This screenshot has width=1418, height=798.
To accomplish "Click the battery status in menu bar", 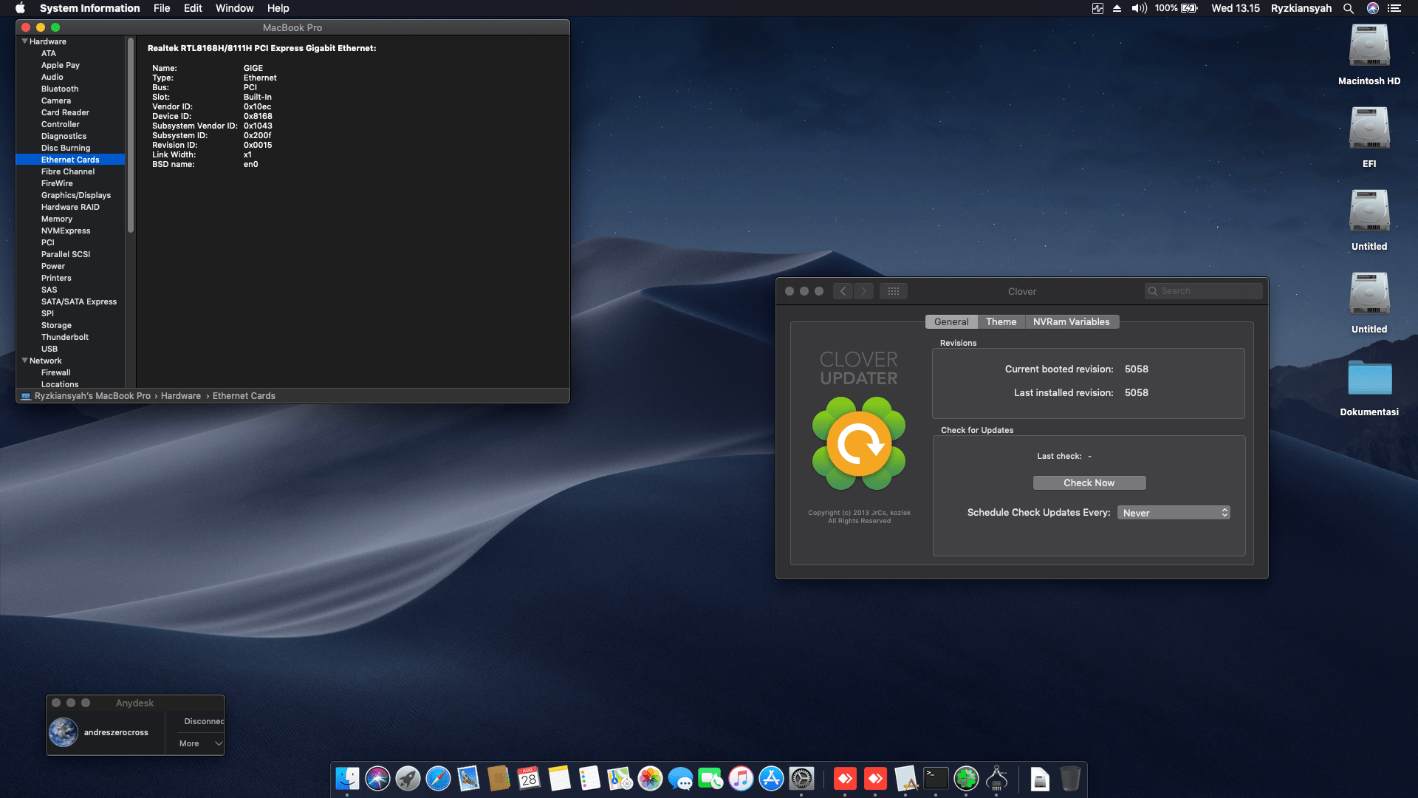I will click(1176, 8).
